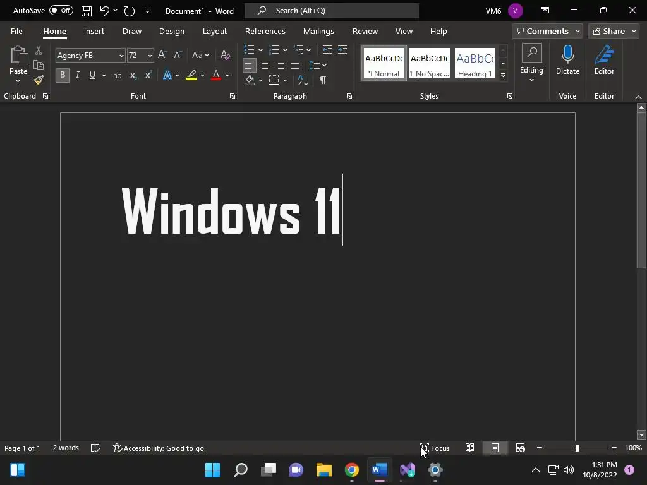The height and width of the screenshot is (485, 647).
Task: Switch to the References tab
Action: [265, 32]
